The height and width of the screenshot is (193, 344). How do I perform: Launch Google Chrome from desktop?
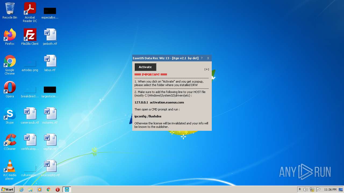pyautogui.click(x=10, y=65)
